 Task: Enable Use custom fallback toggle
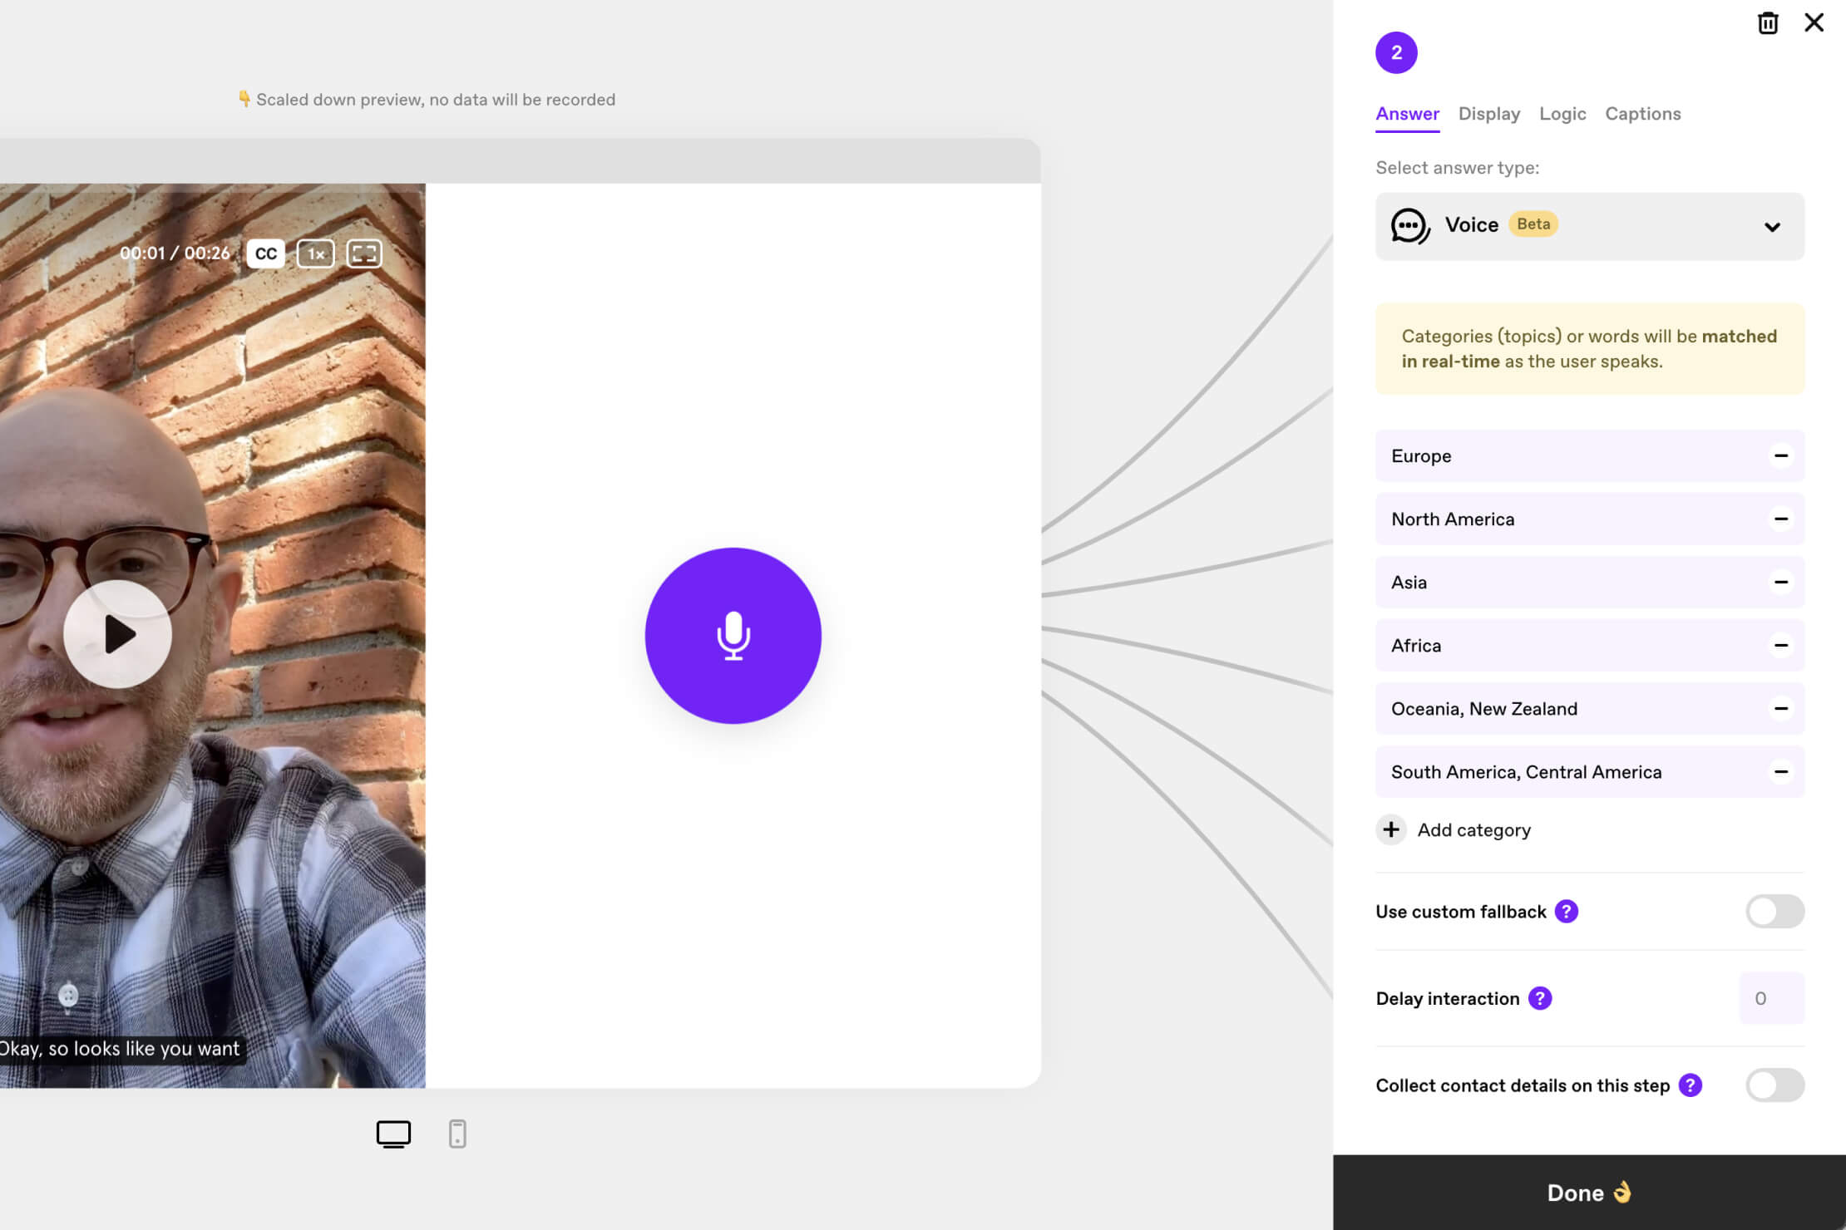tap(1774, 912)
